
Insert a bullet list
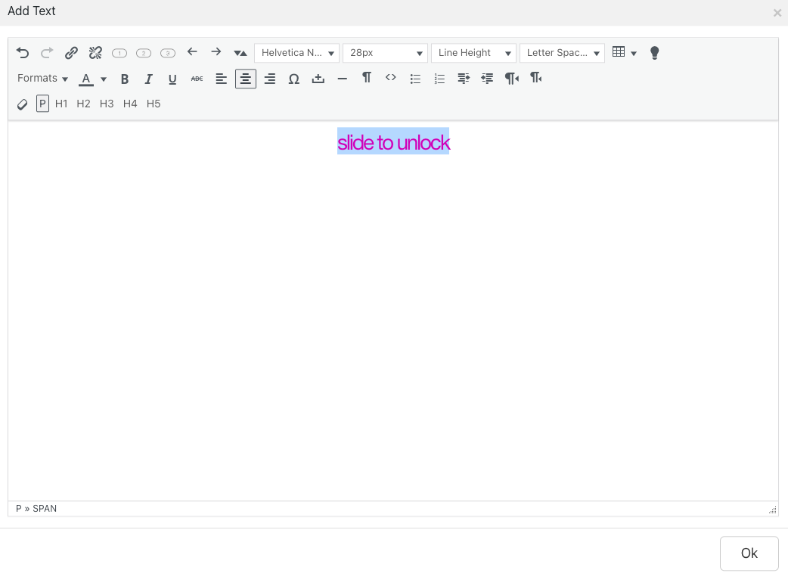coord(415,79)
